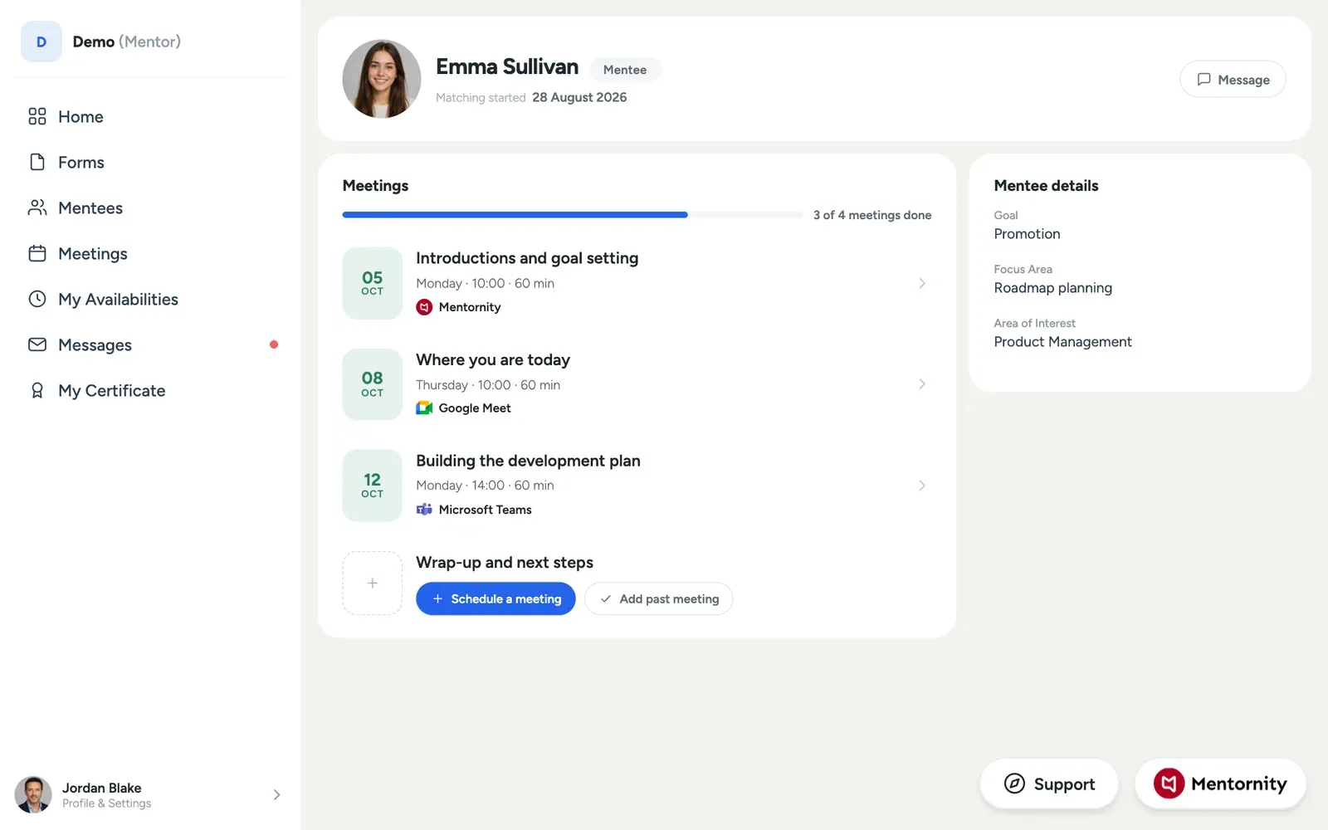The image size is (1328, 830).
Task: Expand the Where you are today chevron
Action: pyautogui.click(x=922, y=384)
